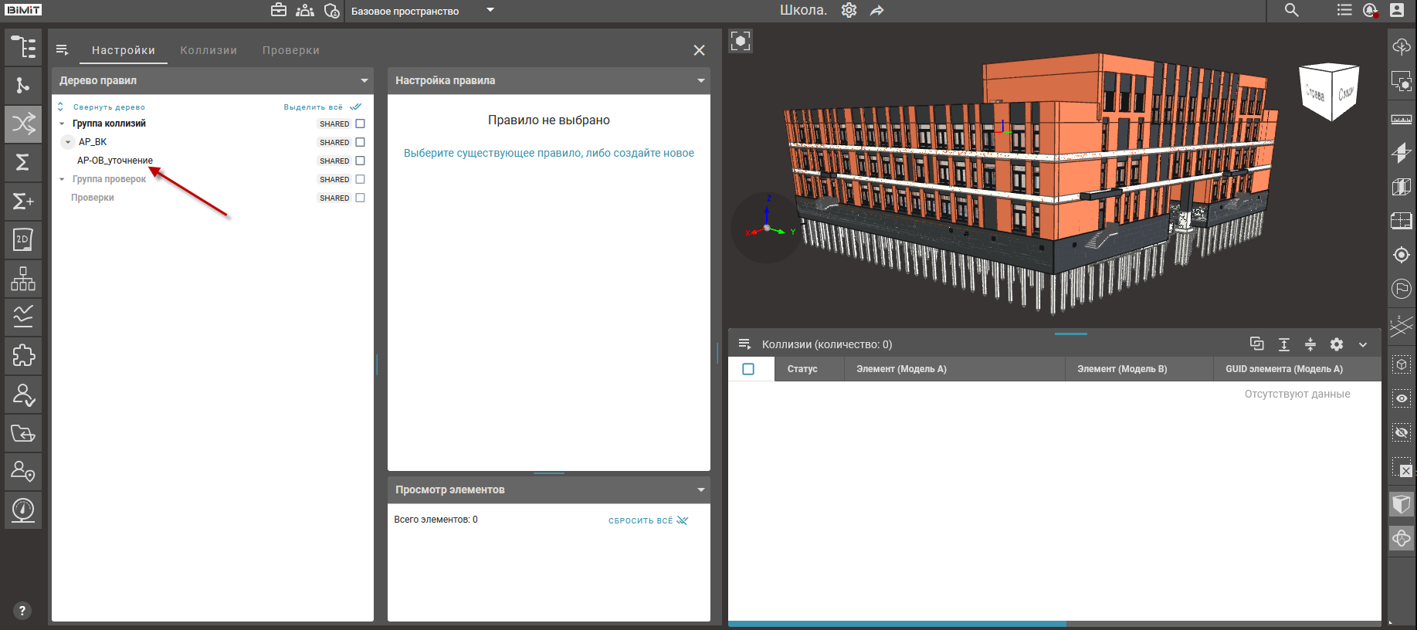Image resolution: width=1417 pixels, height=630 pixels.
Task: Switch to the Проверки tab
Action: (x=290, y=50)
